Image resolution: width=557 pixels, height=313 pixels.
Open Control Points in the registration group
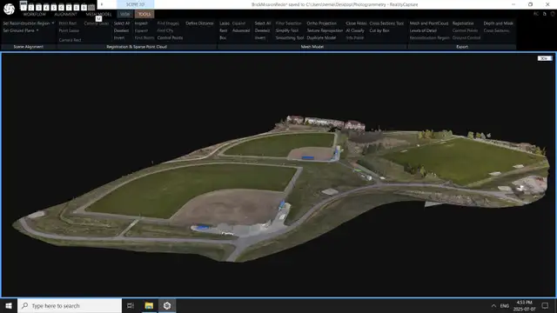coord(170,37)
